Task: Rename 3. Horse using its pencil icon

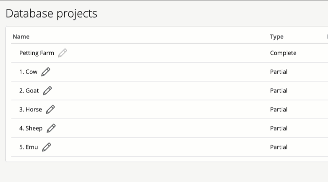Action: click(50, 109)
